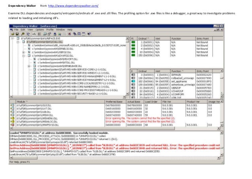Screen dimensions: 252x179
Task: Select KERNEL32.DLL in the dependency tree
Action: pyautogui.click(x=53, y=49)
